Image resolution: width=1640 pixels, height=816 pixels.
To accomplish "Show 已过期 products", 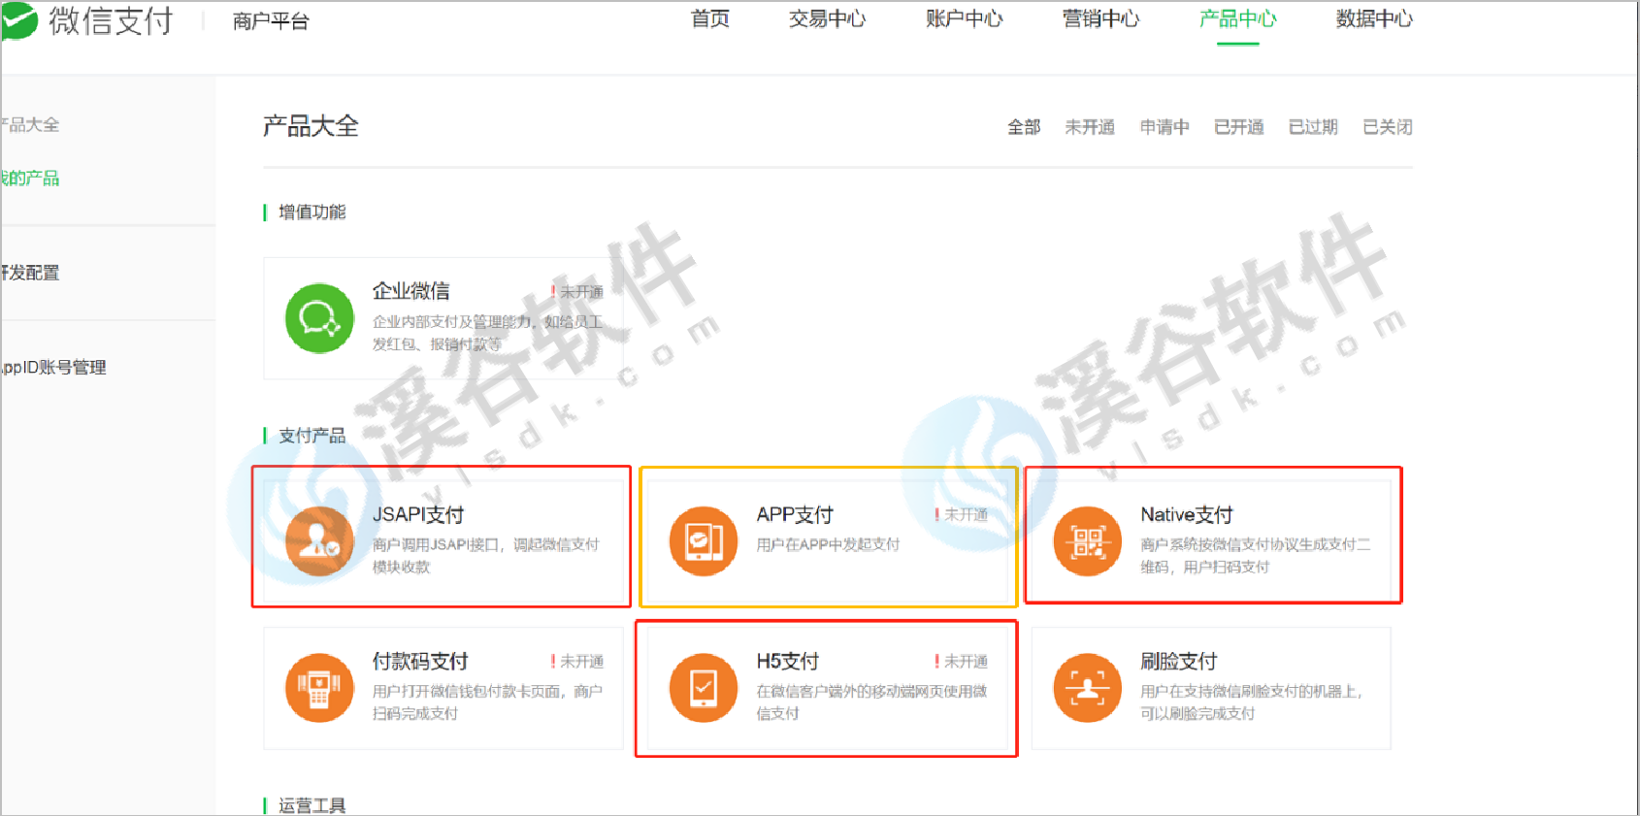I will (x=1312, y=127).
